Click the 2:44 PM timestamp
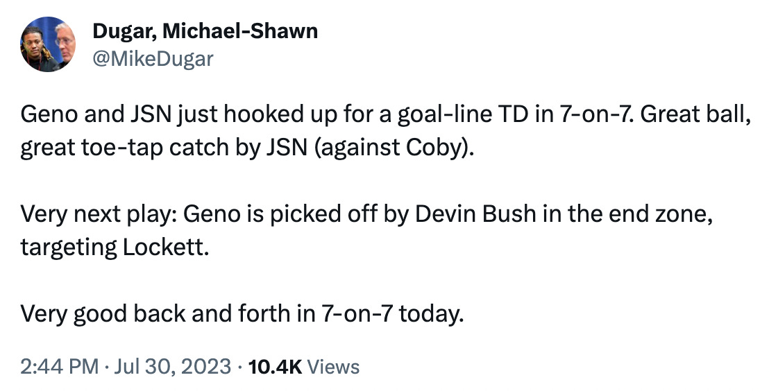 (60, 367)
